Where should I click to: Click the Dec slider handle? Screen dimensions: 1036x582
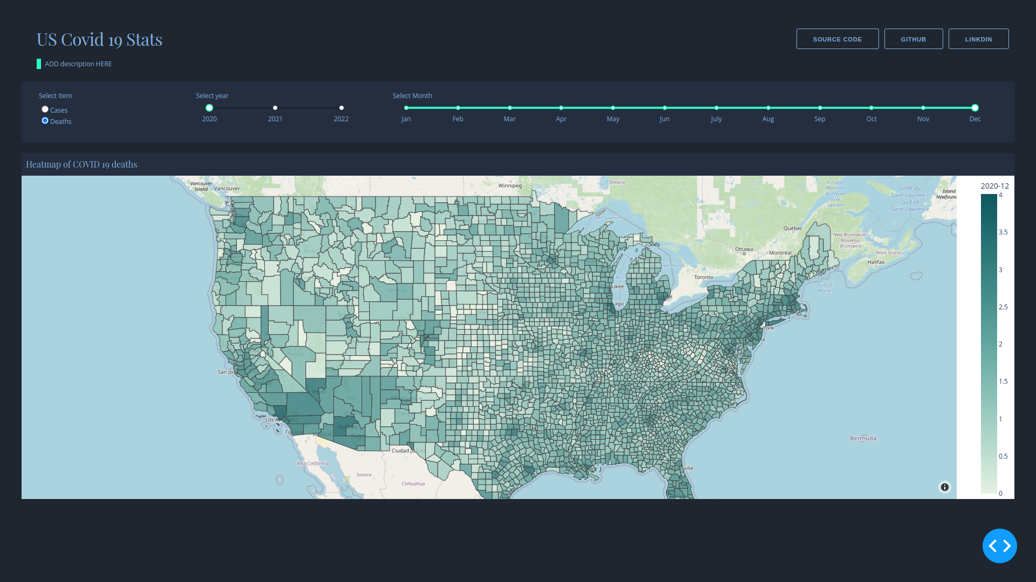click(x=974, y=108)
